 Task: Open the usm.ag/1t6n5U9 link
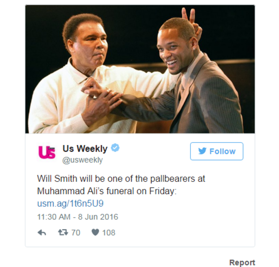coord(70,204)
